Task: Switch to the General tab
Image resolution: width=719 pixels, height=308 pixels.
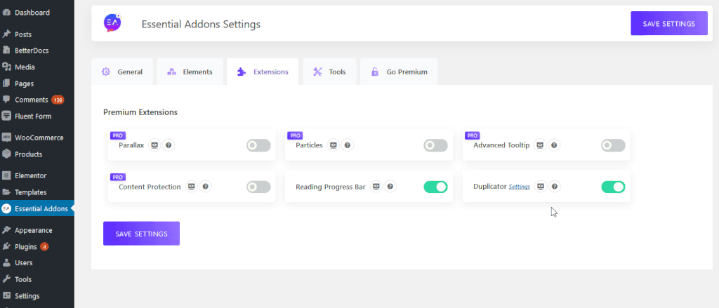Action: click(122, 72)
